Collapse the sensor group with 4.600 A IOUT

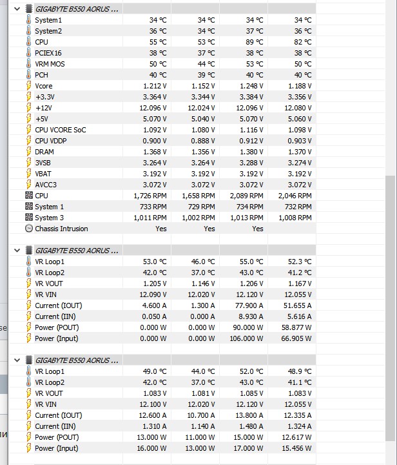pyautogui.click(x=16, y=251)
